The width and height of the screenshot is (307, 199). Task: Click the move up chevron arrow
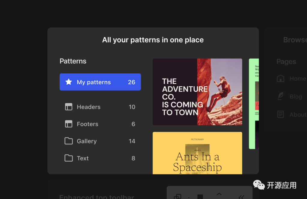click(219, 194)
